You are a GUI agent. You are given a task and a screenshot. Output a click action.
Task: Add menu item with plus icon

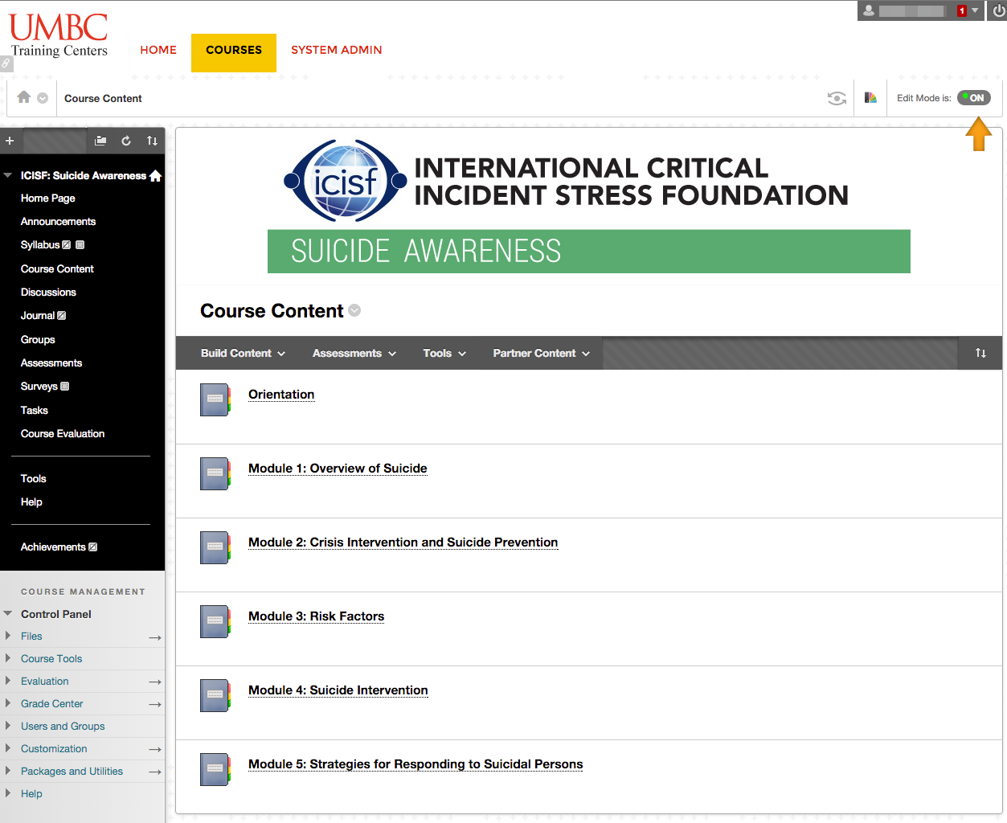[x=10, y=141]
